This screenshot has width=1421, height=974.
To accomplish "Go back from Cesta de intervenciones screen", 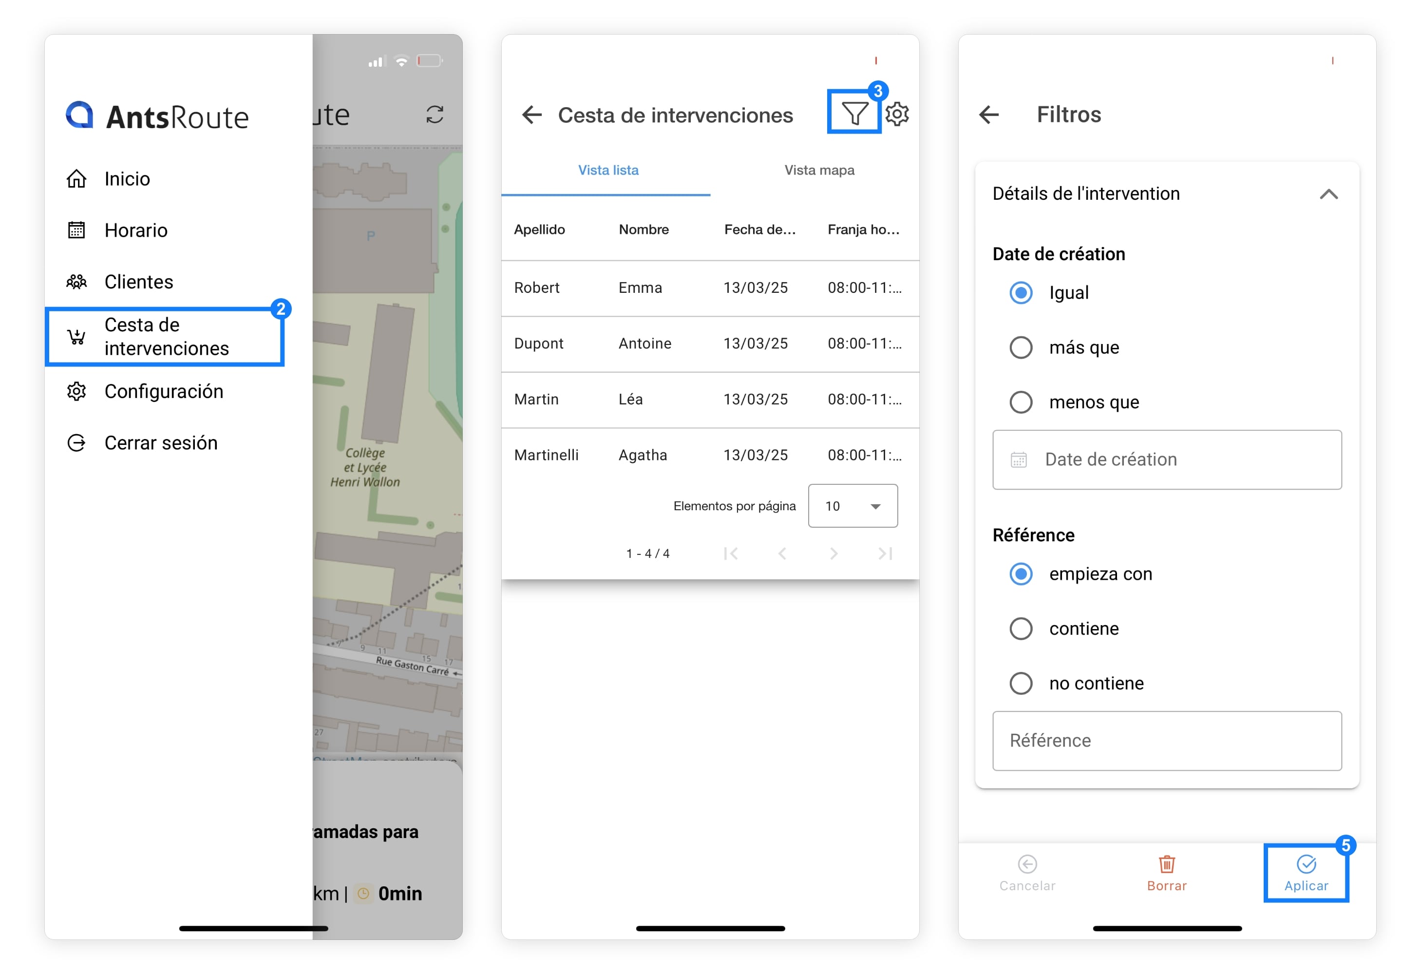I will coord(532,115).
